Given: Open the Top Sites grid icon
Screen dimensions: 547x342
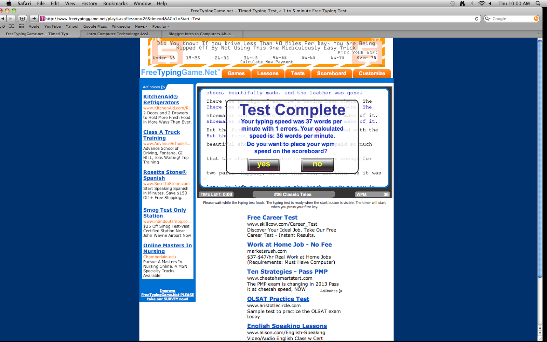Looking at the screenshot, I should click(21, 26).
